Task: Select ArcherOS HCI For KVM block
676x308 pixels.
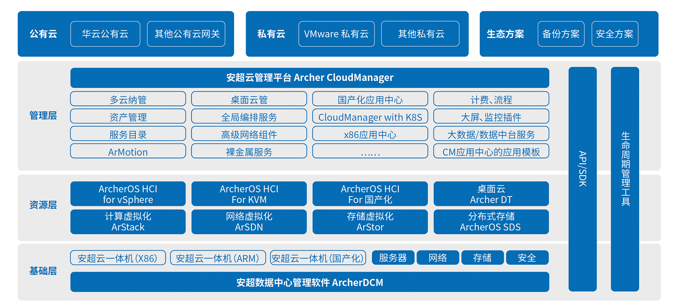Action: coord(249,194)
